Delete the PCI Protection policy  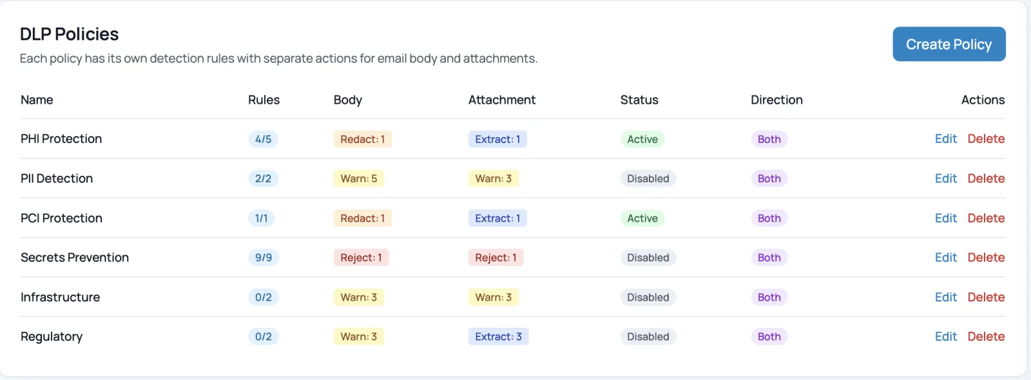click(986, 218)
